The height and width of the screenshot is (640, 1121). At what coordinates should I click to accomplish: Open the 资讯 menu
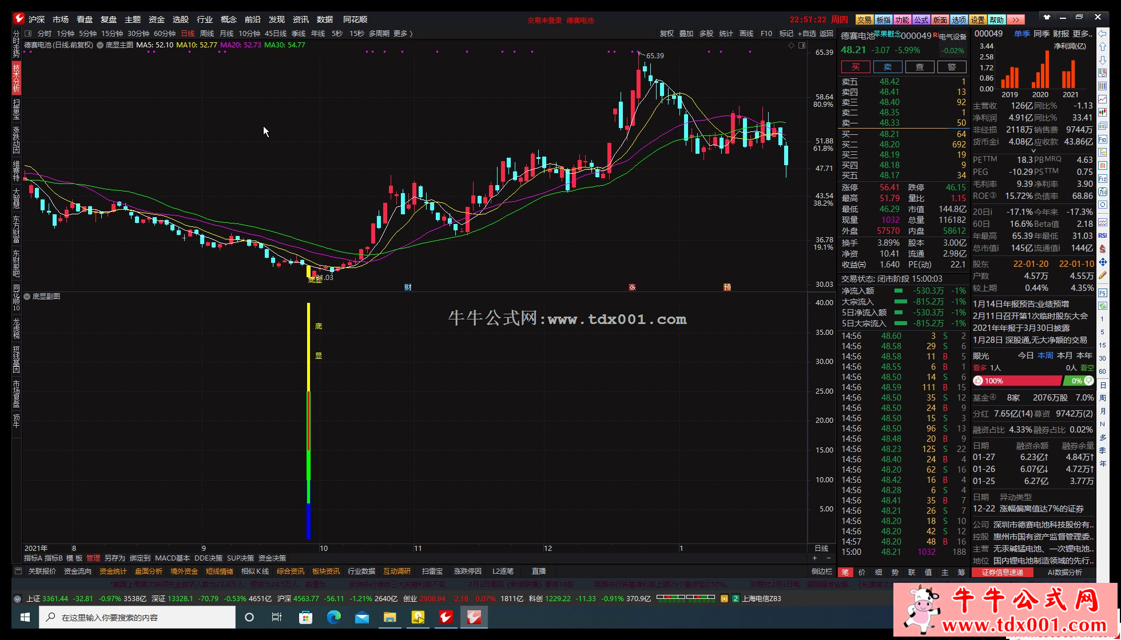[x=301, y=19]
